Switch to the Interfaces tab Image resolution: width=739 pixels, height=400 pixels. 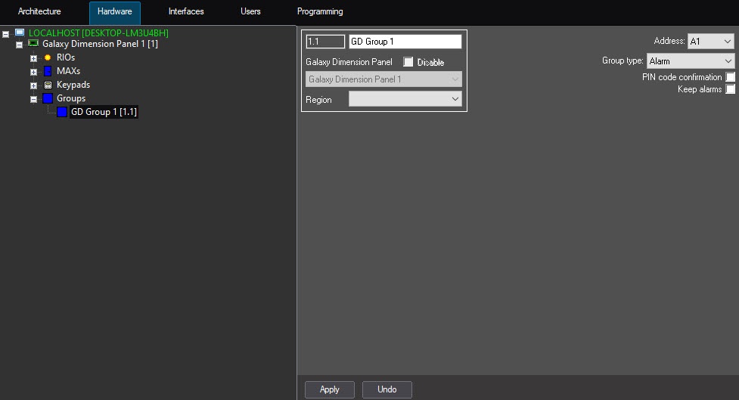[186, 11]
